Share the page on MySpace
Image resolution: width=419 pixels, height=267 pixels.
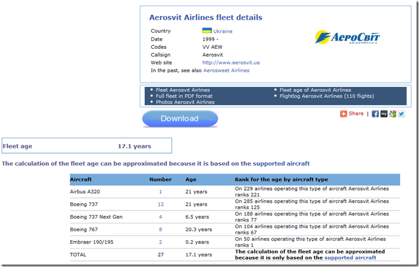[384, 113]
